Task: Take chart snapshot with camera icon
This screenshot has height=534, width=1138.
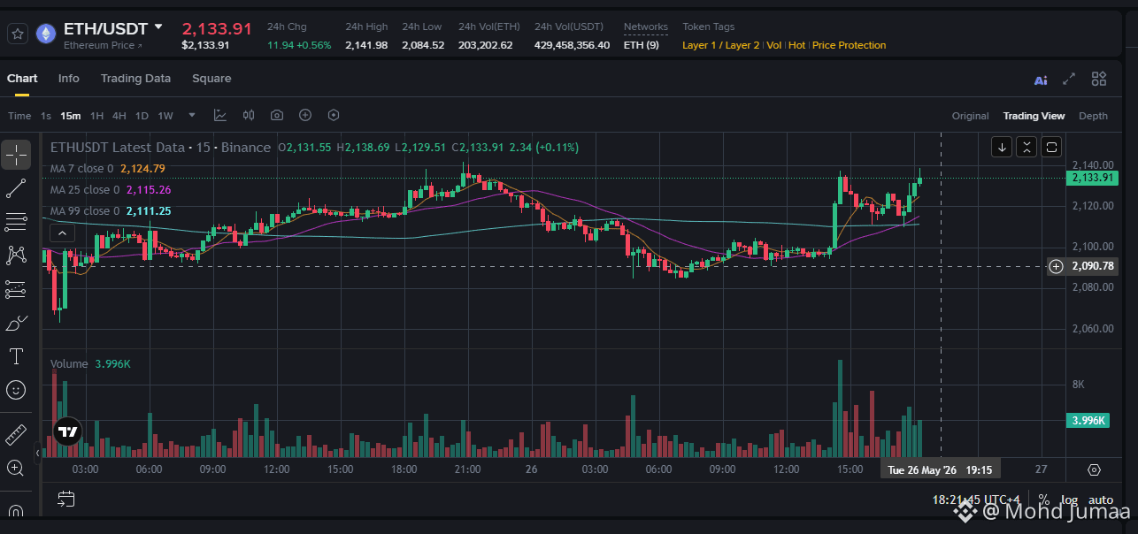Action: click(277, 115)
